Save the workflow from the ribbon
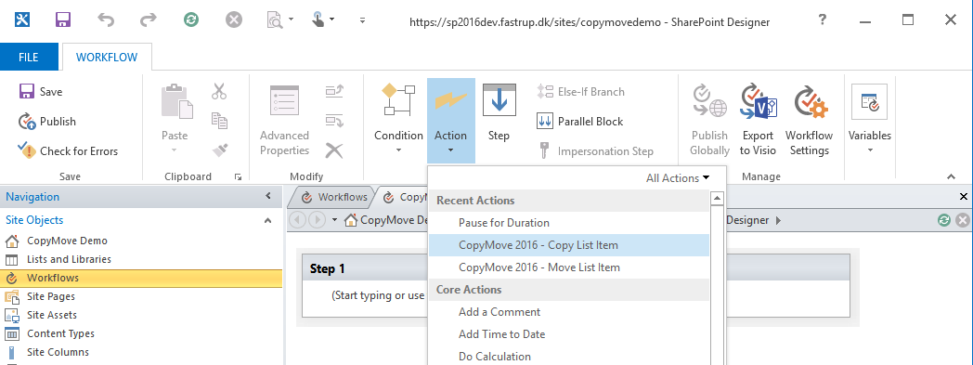973x365 pixels. point(41,91)
